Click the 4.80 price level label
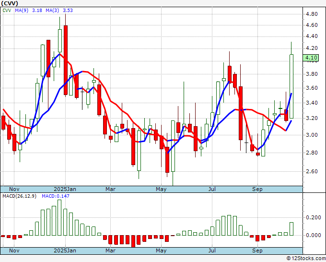Viewport: 326px width, 262px height. [311, 13]
